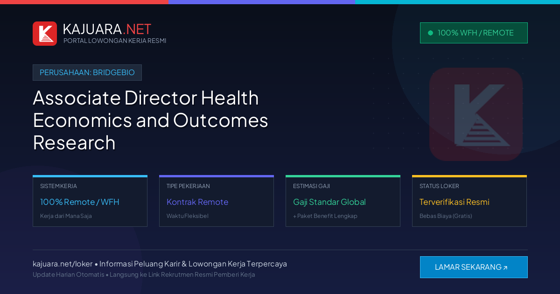Viewport: 560px width, 294px height.
Task: Click the KAJUARA.NET brand name
Action: pos(107,29)
